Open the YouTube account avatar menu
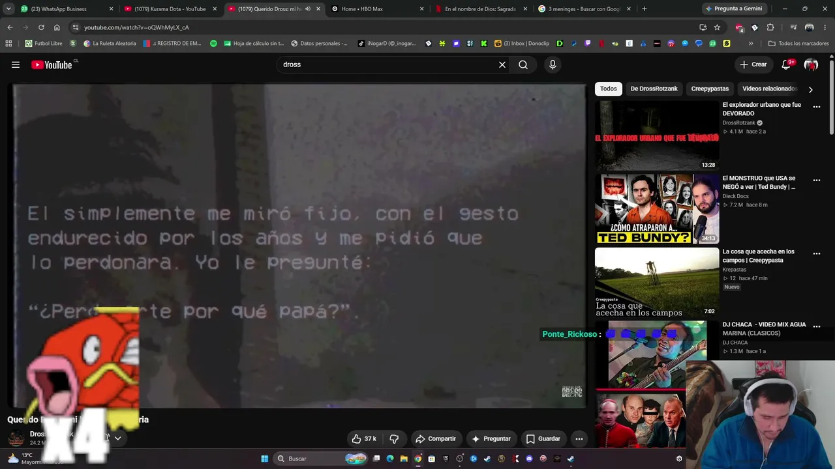Image resolution: width=835 pixels, height=469 pixels. [x=811, y=64]
